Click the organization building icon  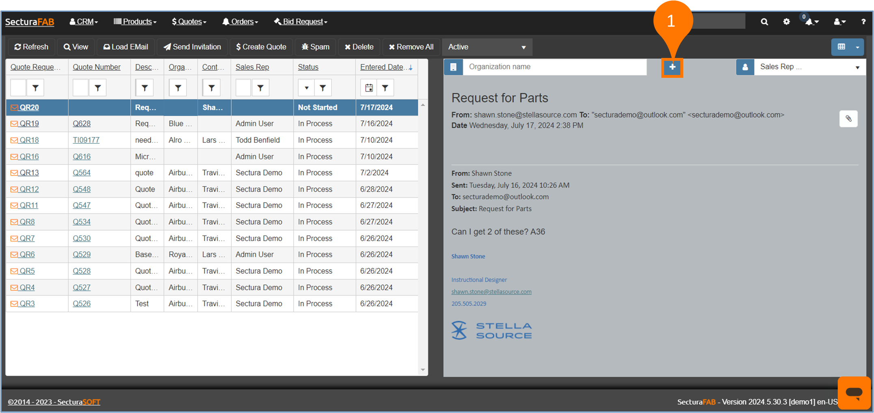click(x=453, y=67)
